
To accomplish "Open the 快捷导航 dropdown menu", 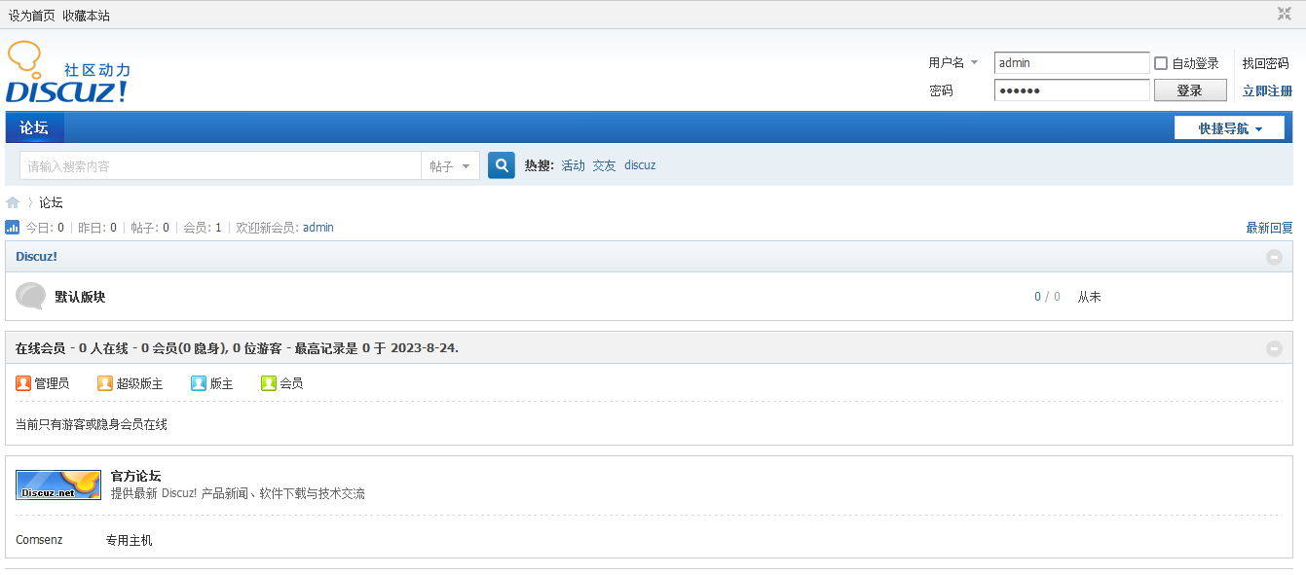I will click(1229, 128).
